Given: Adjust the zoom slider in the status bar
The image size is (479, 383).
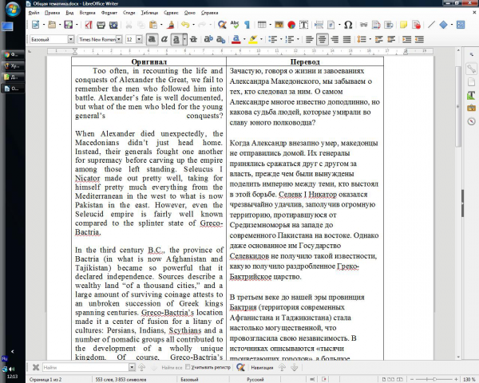Looking at the screenshot, I should coord(434,379).
